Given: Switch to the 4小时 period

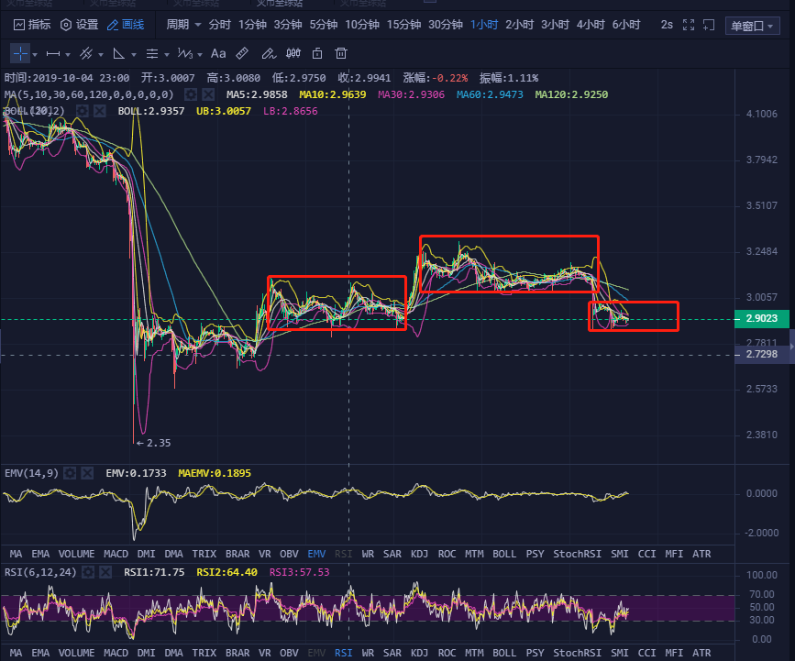Looking at the screenshot, I should click(x=591, y=25).
